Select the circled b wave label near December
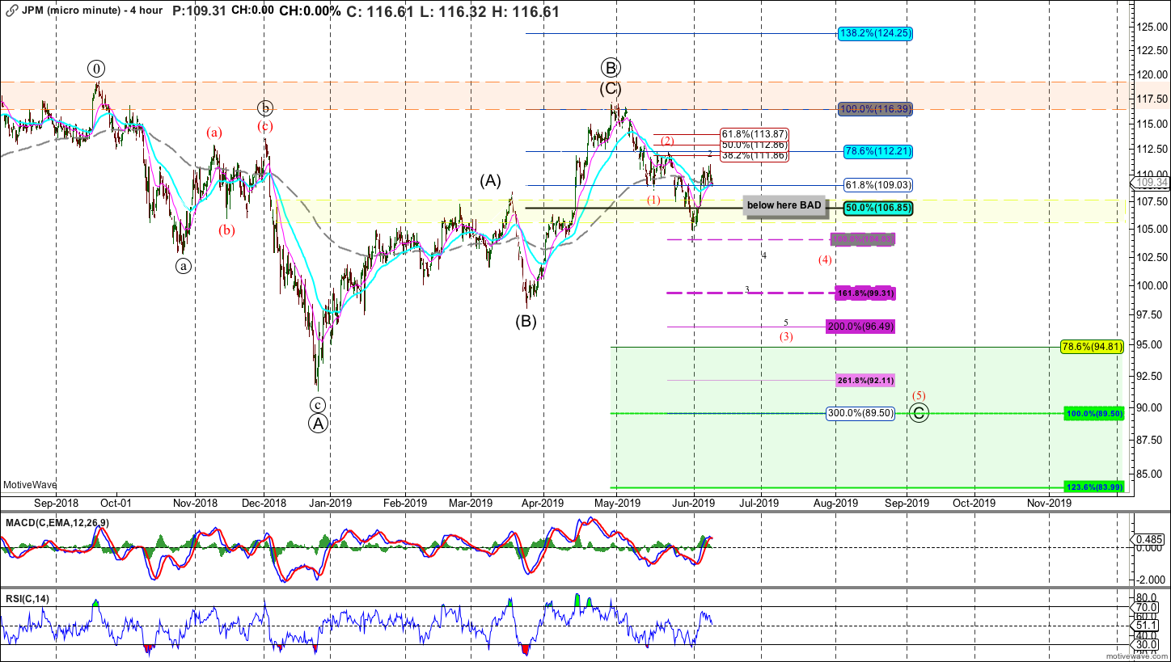The width and height of the screenshot is (1171, 662). click(x=264, y=108)
